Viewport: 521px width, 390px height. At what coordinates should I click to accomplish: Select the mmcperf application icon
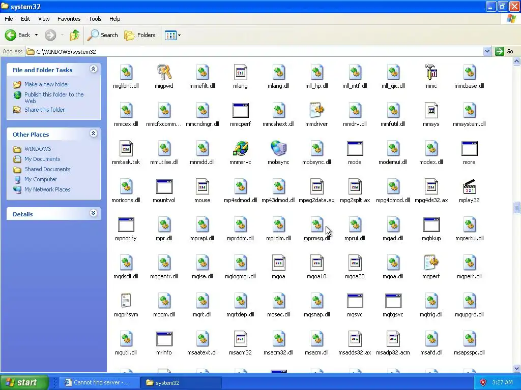pyautogui.click(x=241, y=110)
